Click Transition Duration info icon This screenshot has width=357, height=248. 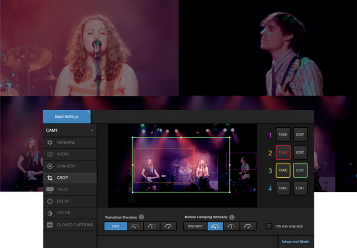click(x=141, y=217)
